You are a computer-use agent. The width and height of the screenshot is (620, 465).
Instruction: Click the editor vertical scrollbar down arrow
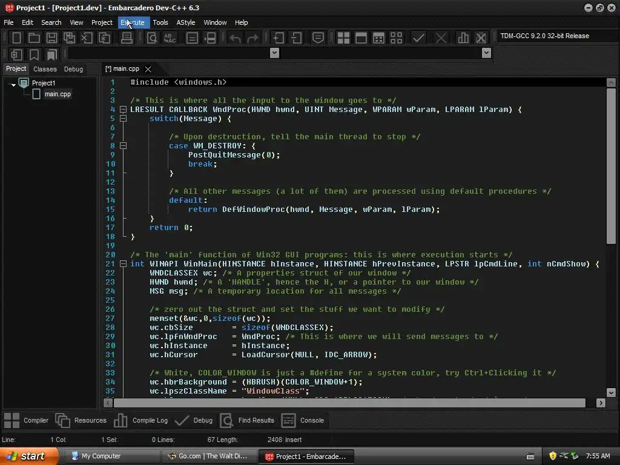611,392
